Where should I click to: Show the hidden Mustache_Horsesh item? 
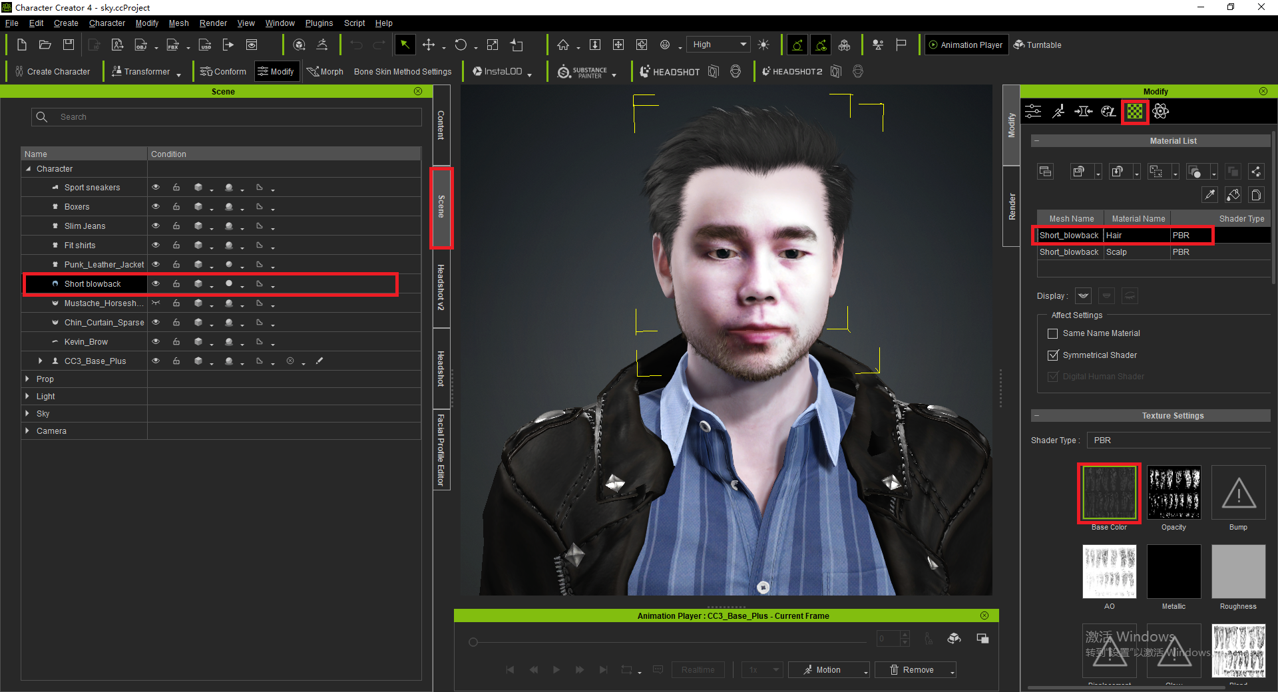(156, 303)
